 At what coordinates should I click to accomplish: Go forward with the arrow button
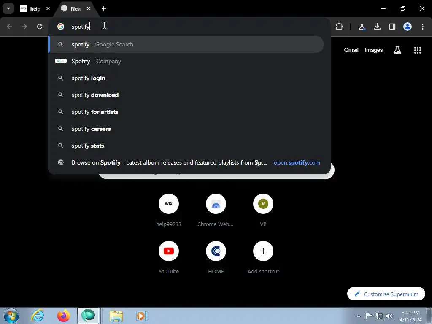pyautogui.click(x=24, y=27)
